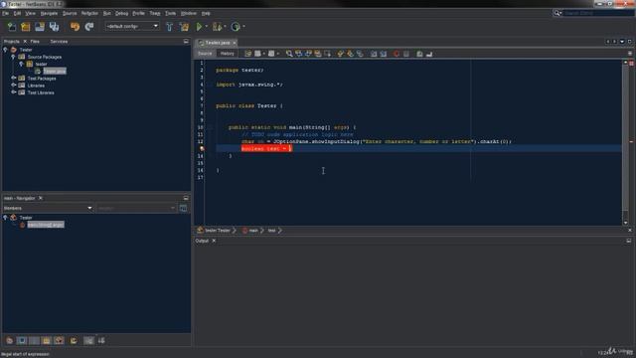Click the Profile Project icon
The height and width of the screenshot is (358, 636).
pos(236,27)
